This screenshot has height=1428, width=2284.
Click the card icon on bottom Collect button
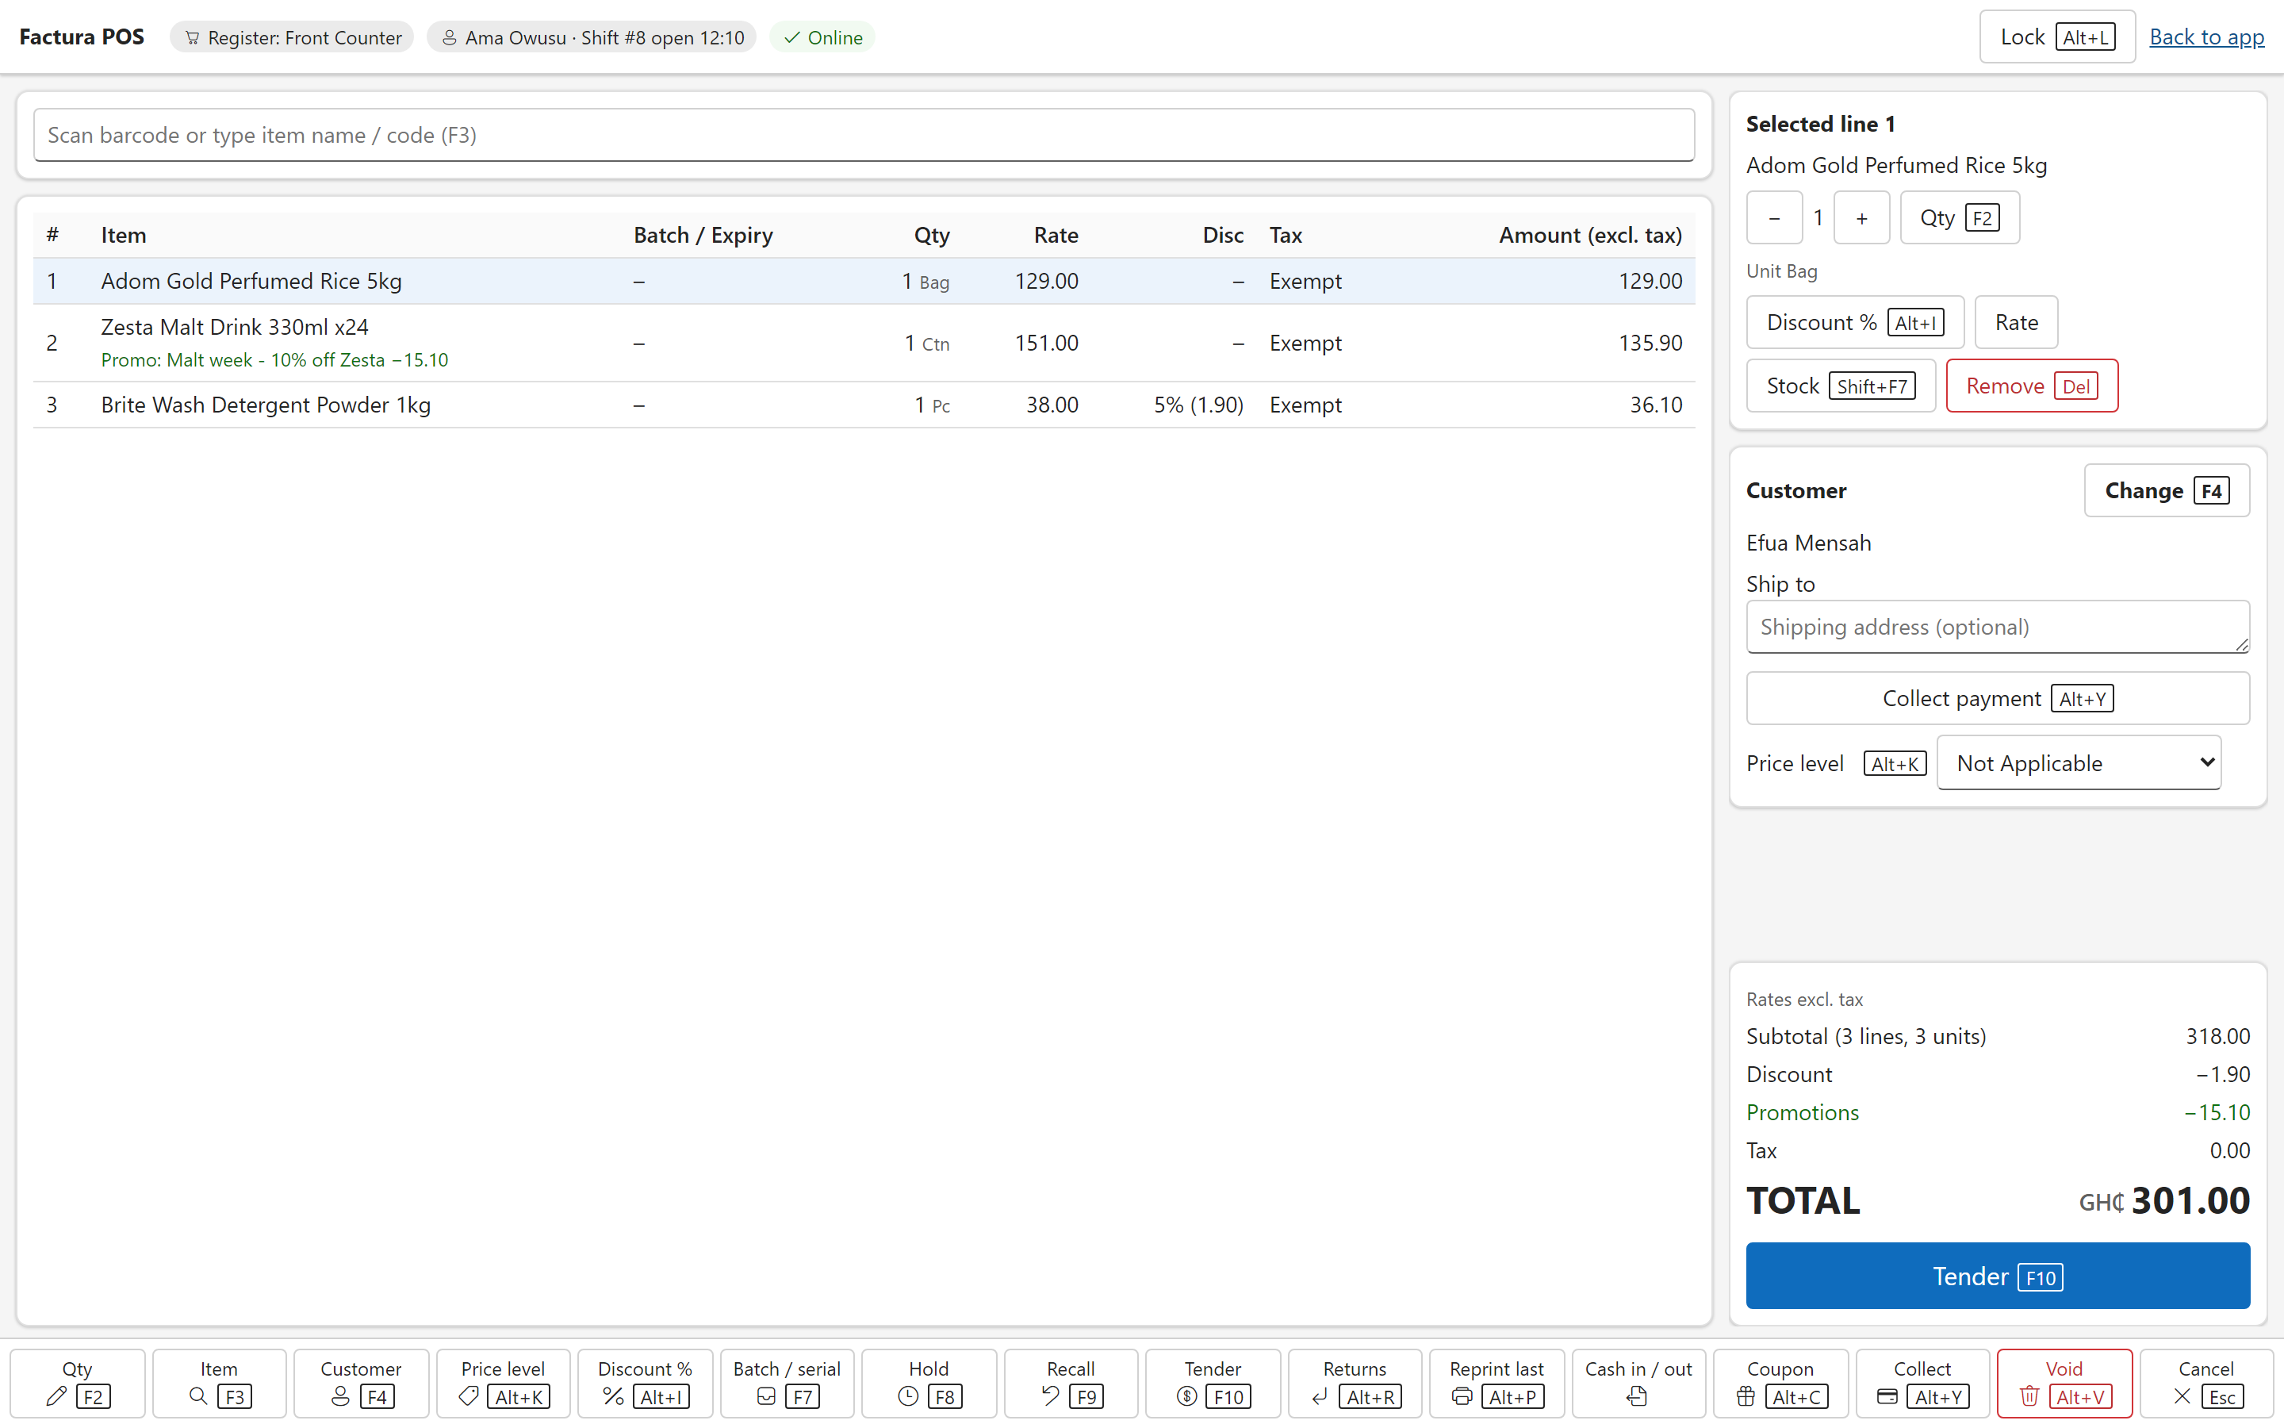(1887, 1396)
